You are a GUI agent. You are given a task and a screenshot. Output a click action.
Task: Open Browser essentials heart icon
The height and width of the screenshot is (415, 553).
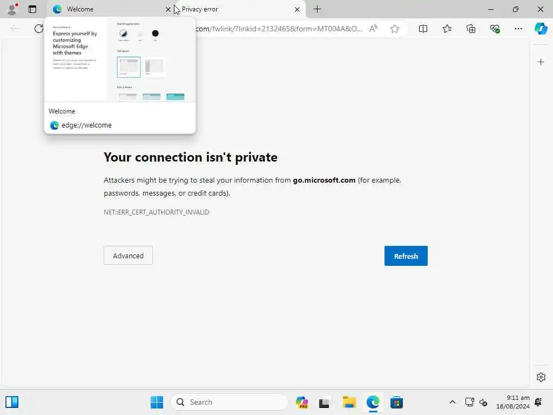(x=495, y=29)
